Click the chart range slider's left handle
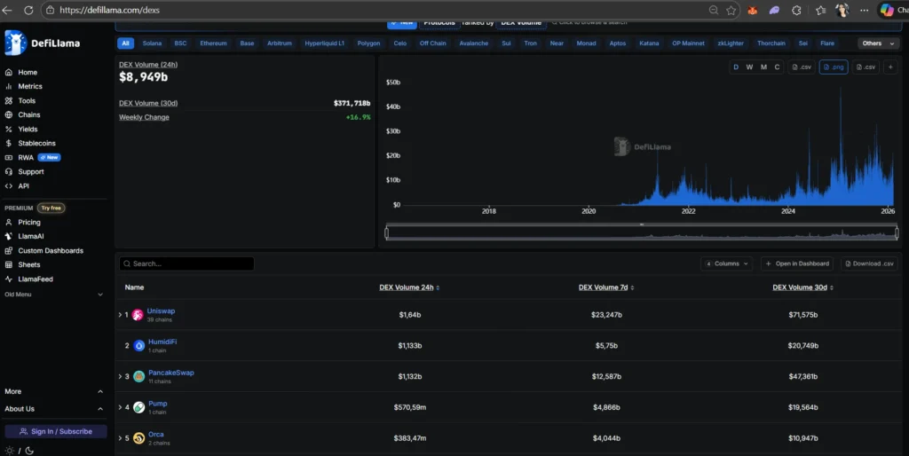Viewport: 909px width, 456px height. coord(387,233)
